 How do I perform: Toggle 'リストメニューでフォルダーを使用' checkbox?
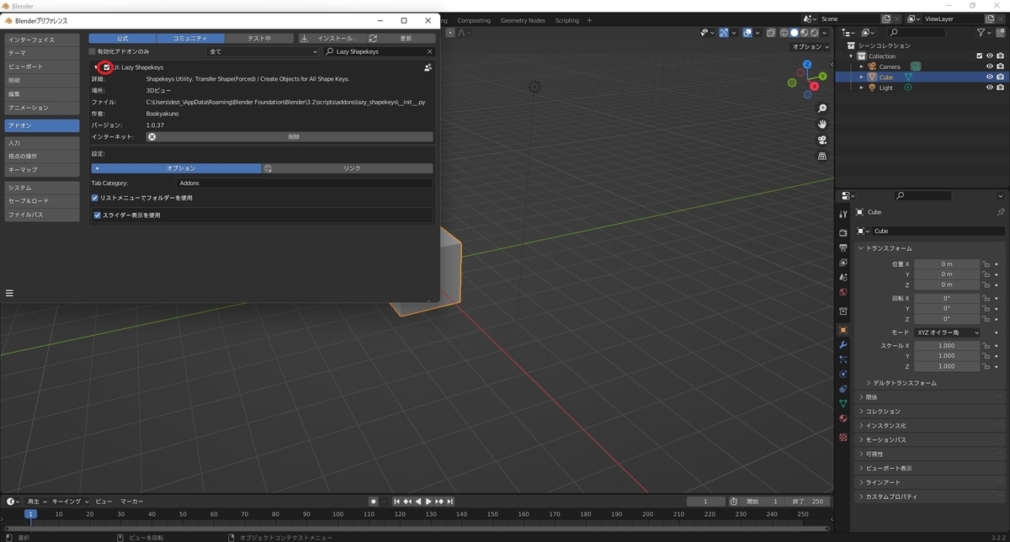(94, 198)
